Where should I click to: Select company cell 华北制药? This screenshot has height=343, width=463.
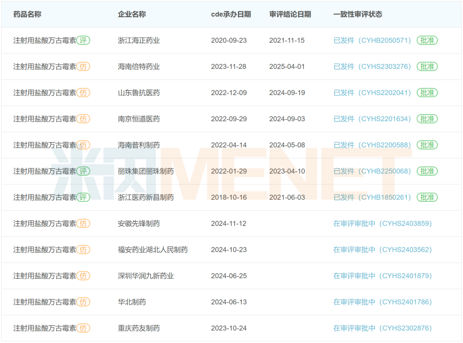point(132,302)
